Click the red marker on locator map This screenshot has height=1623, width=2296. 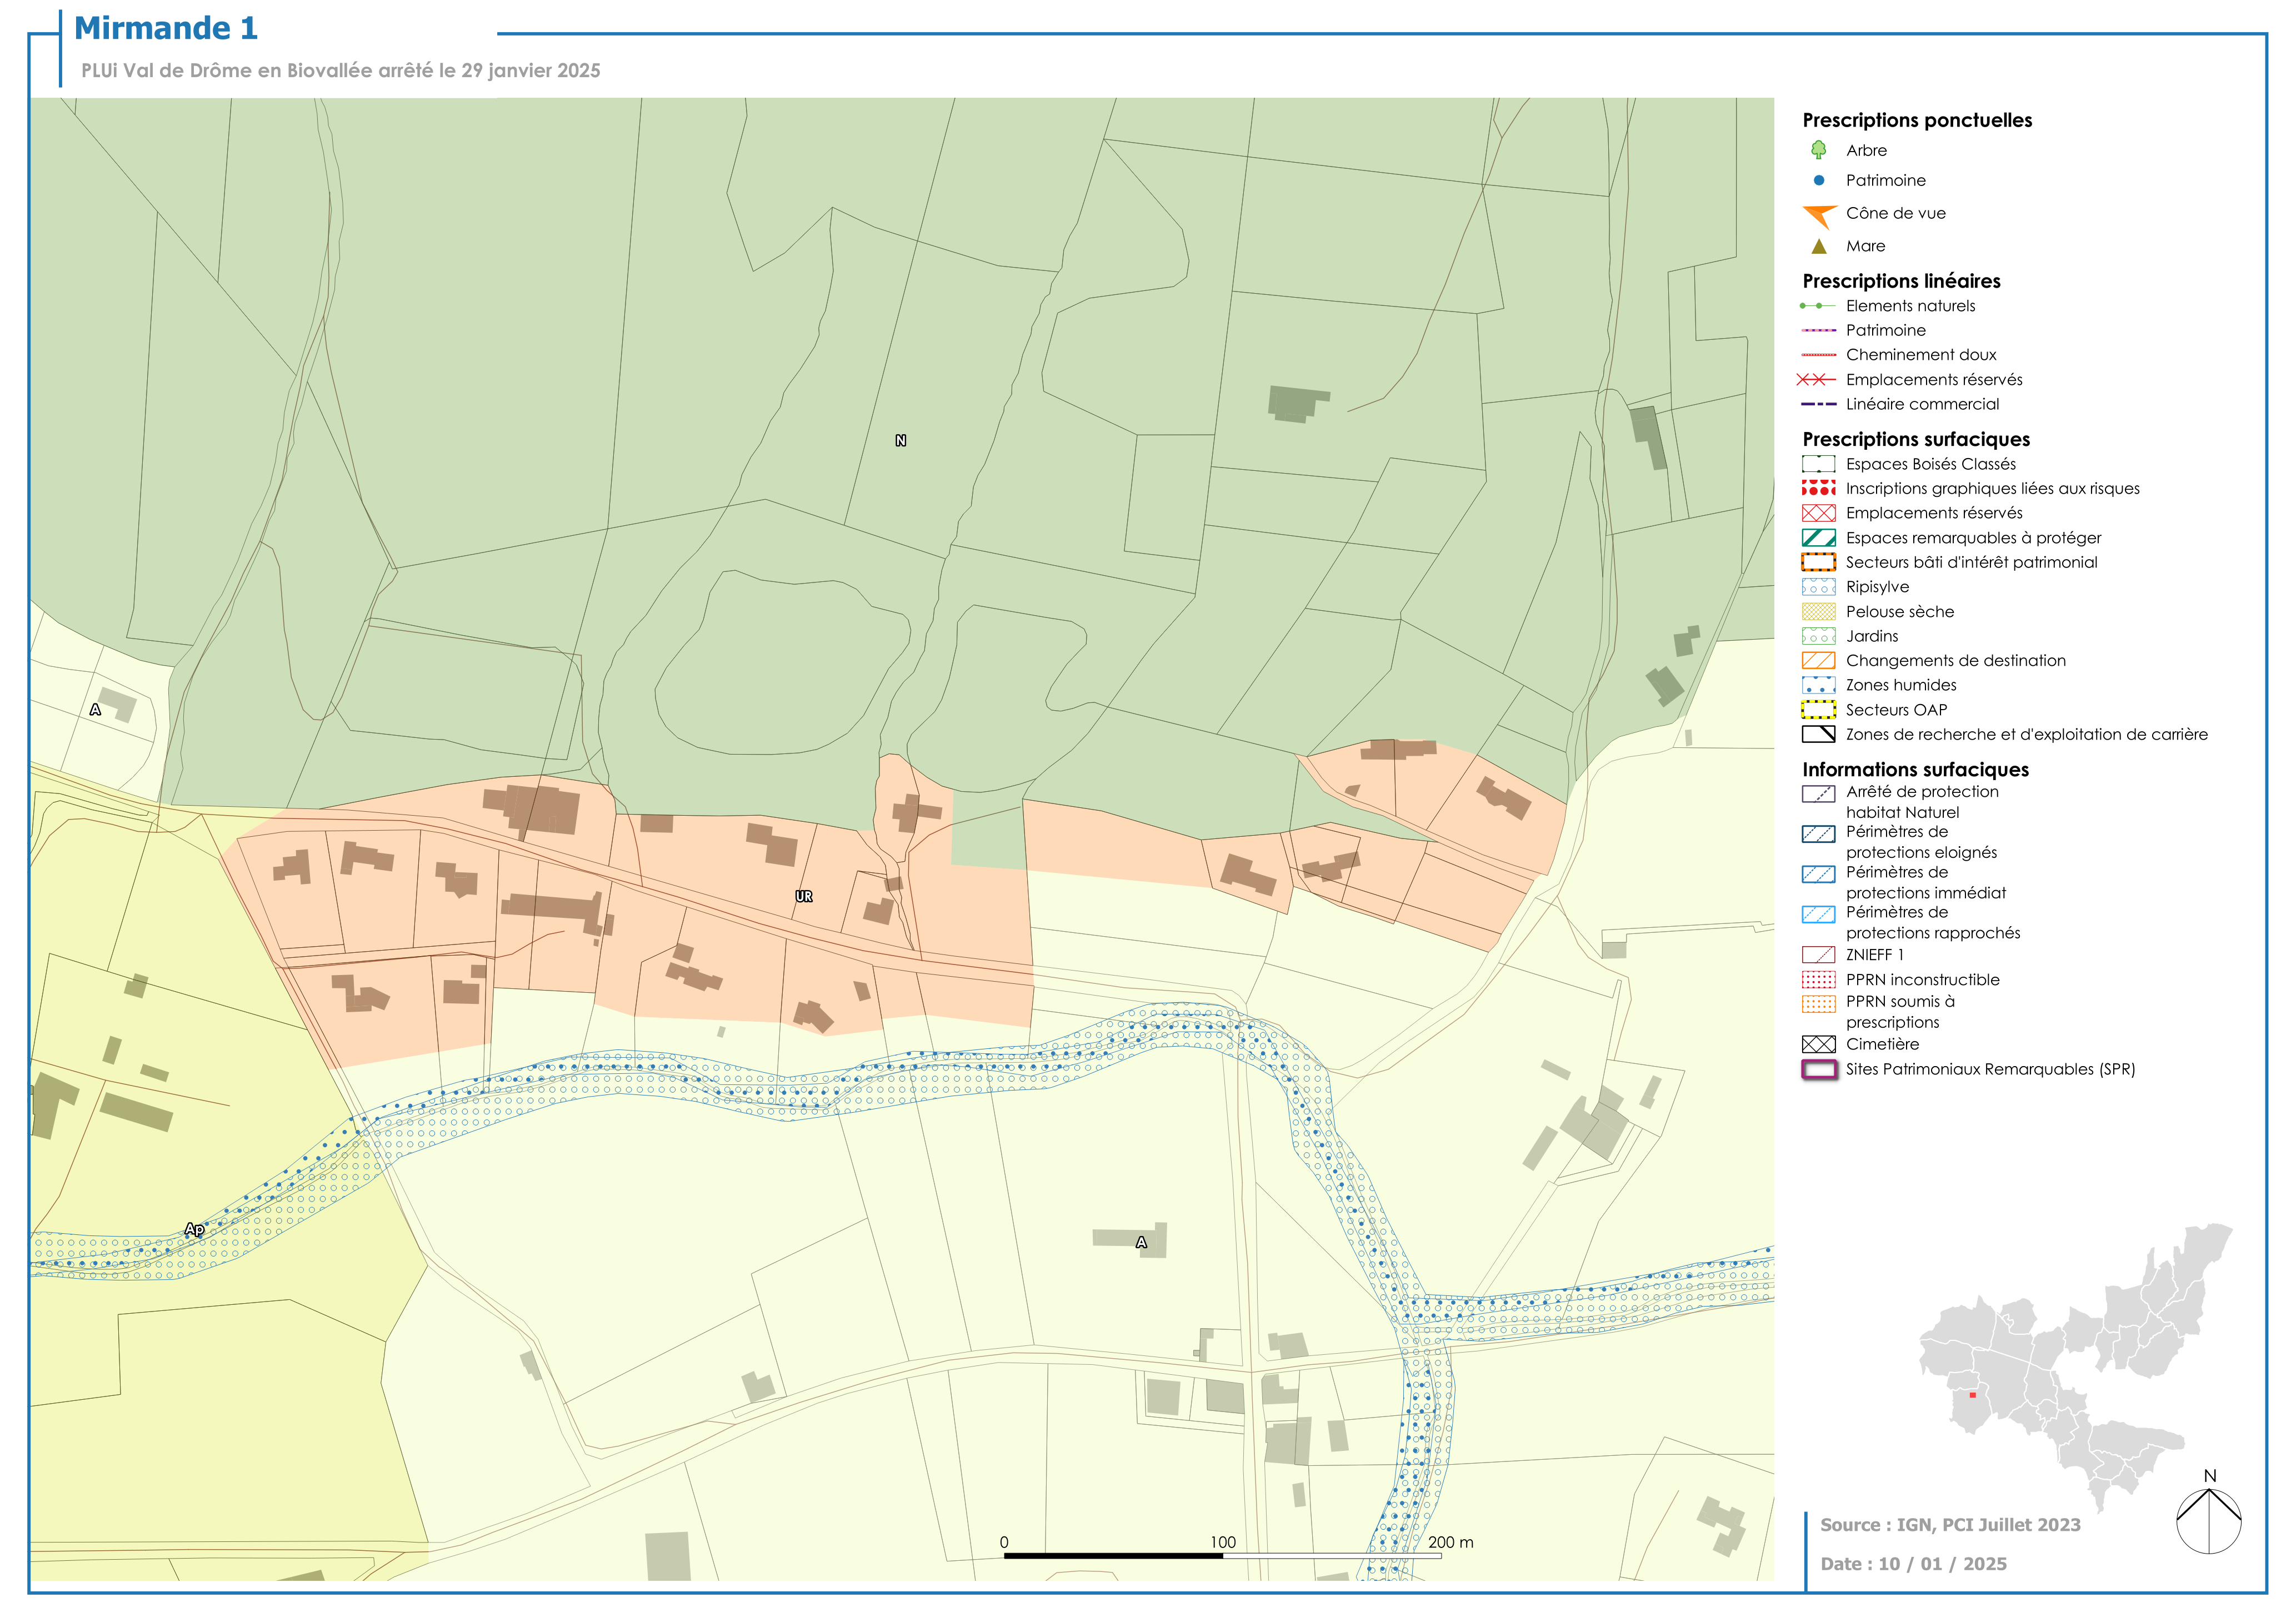[1972, 1395]
